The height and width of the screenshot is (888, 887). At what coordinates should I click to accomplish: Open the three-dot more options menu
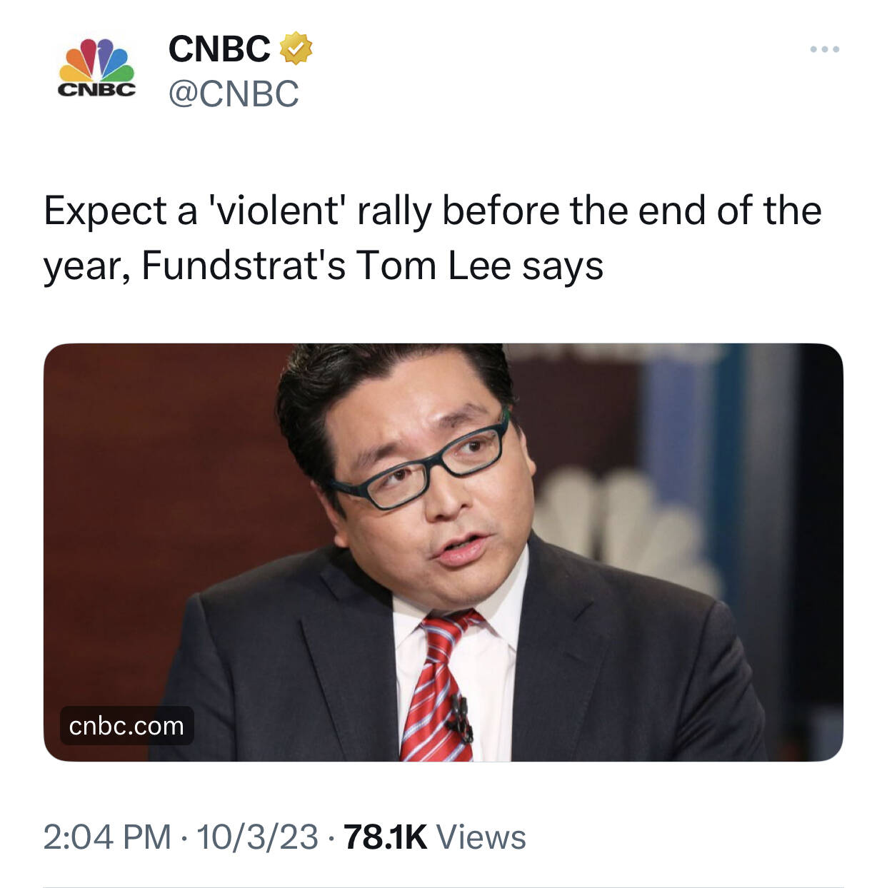point(825,49)
